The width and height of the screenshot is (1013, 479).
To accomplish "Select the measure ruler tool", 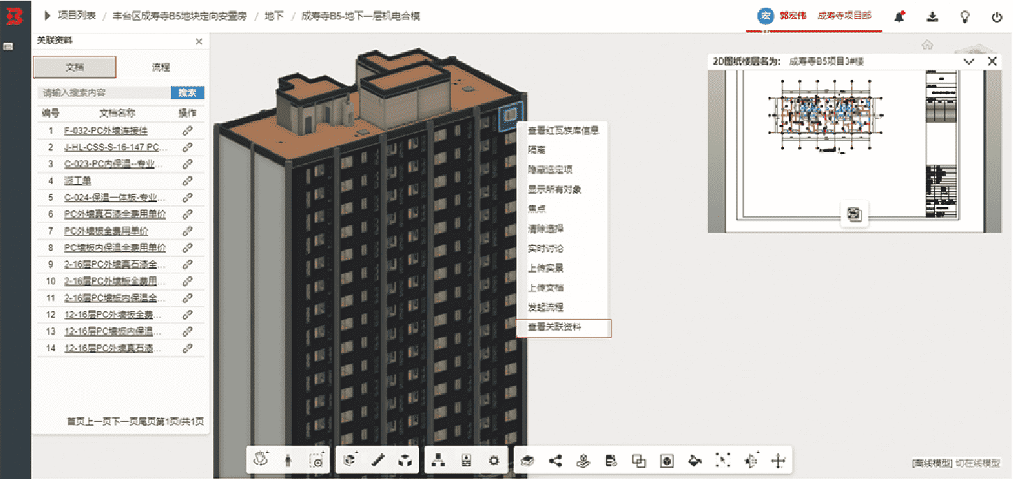I will [x=378, y=460].
